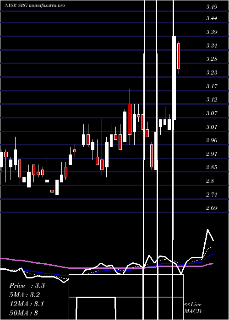Image resolution: width=229 pixels, height=320 pixels.
Task: Click the 3.34 price axis label
Action: coord(212,45)
